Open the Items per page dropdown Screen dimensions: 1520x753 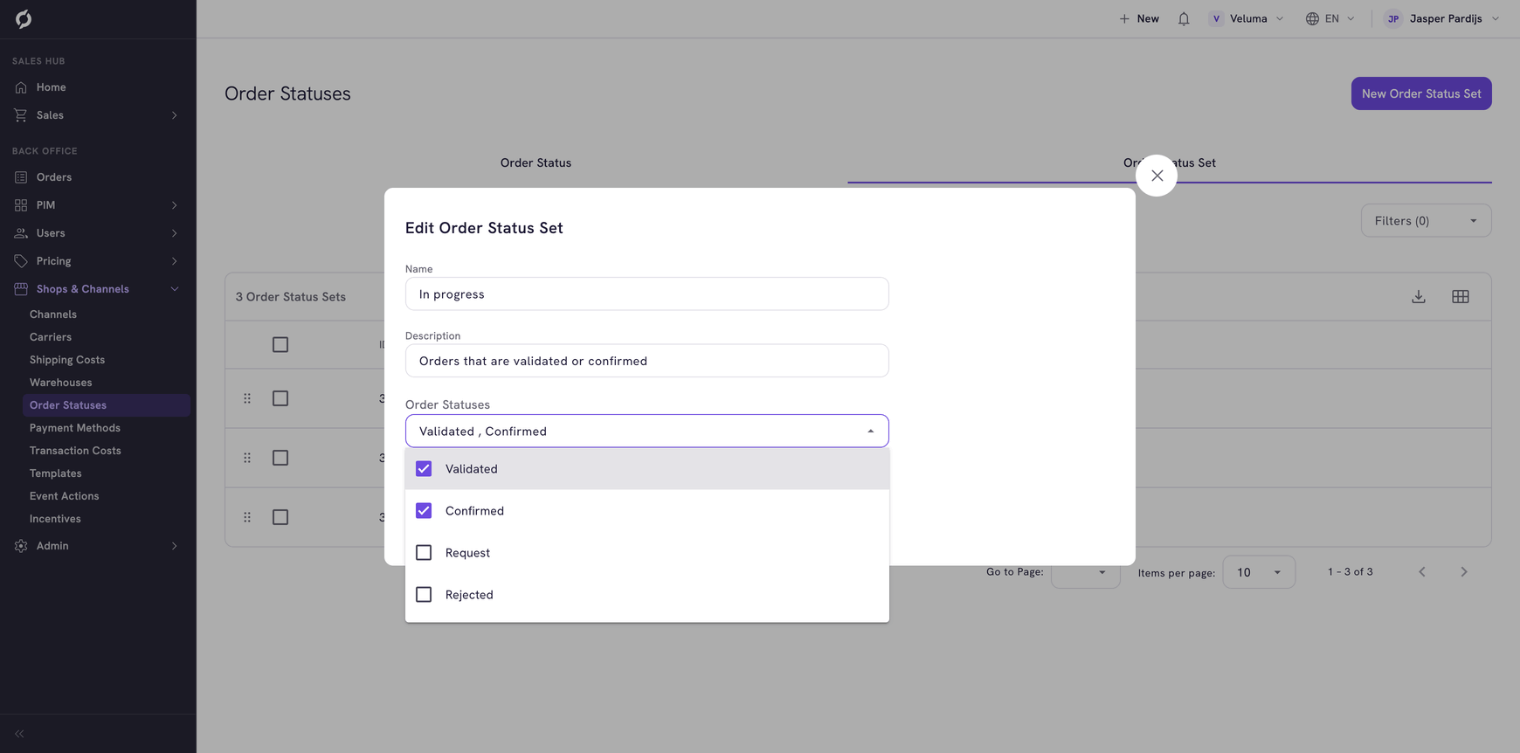pyautogui.click(x=1259, y=572)
